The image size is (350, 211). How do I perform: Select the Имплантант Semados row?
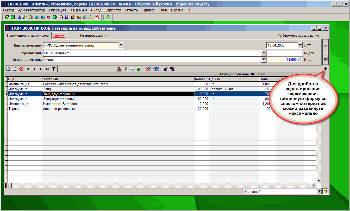tap(60, 104)
